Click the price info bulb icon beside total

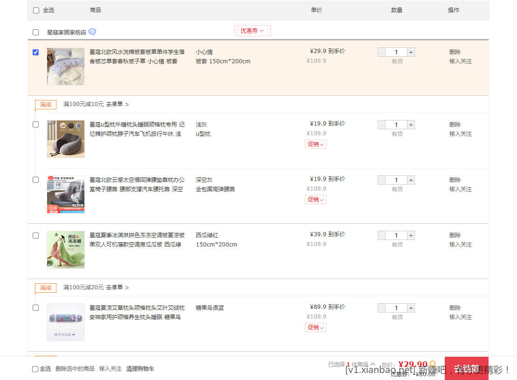point(433,364)
